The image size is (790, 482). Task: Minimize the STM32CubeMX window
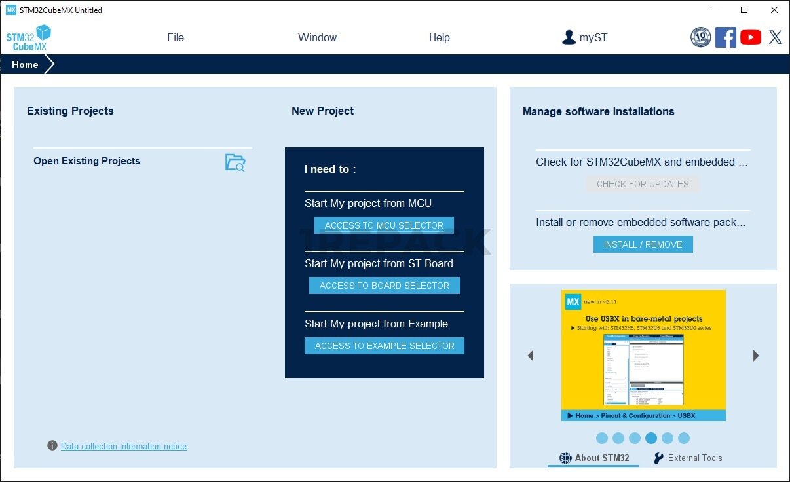[x=714, y=10]
